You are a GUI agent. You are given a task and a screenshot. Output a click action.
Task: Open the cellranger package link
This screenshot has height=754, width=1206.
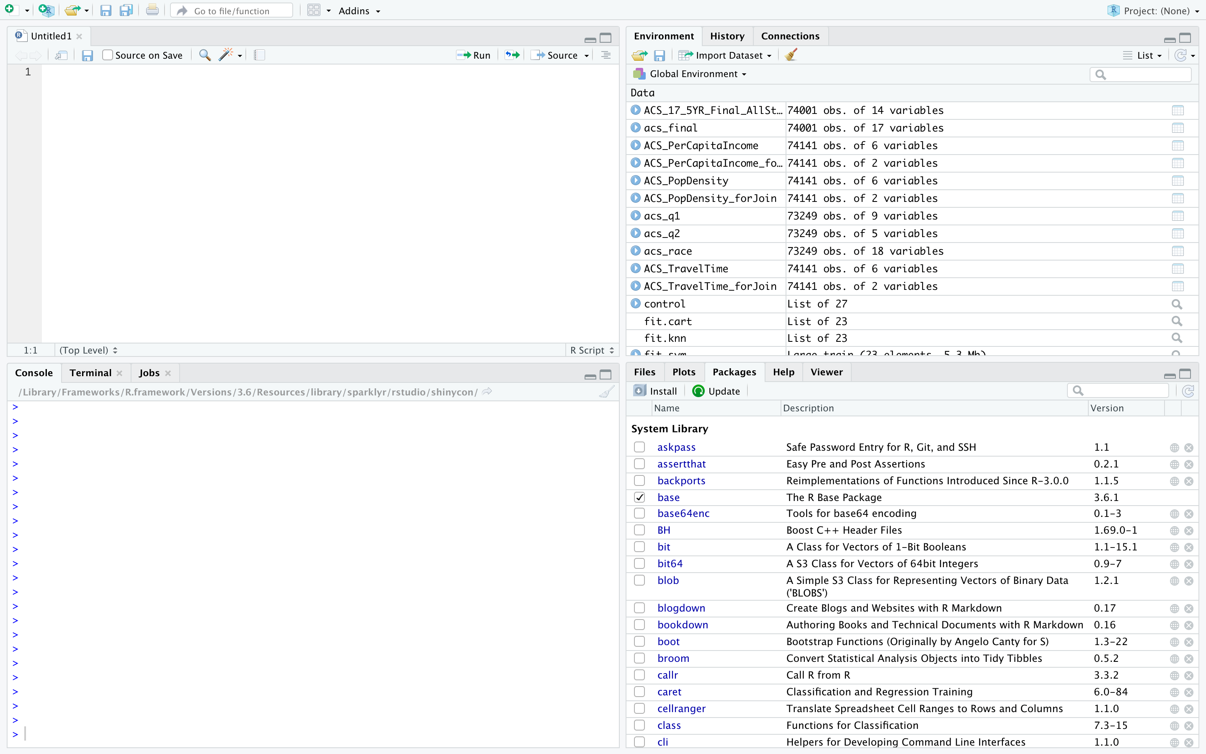point(681,709)
